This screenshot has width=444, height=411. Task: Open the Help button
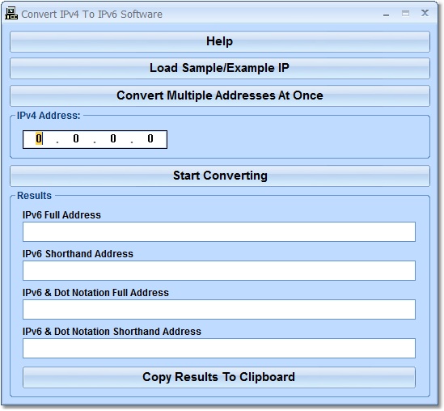pyautogui.click(x=220, y=41)
